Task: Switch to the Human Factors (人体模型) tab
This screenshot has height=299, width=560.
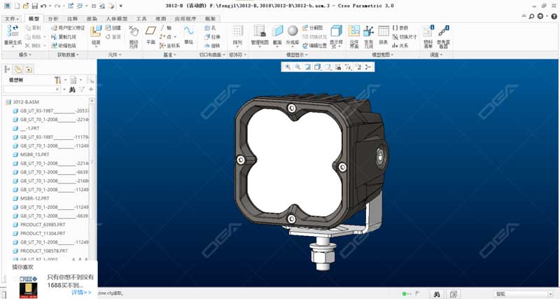Action: [116, 19]
